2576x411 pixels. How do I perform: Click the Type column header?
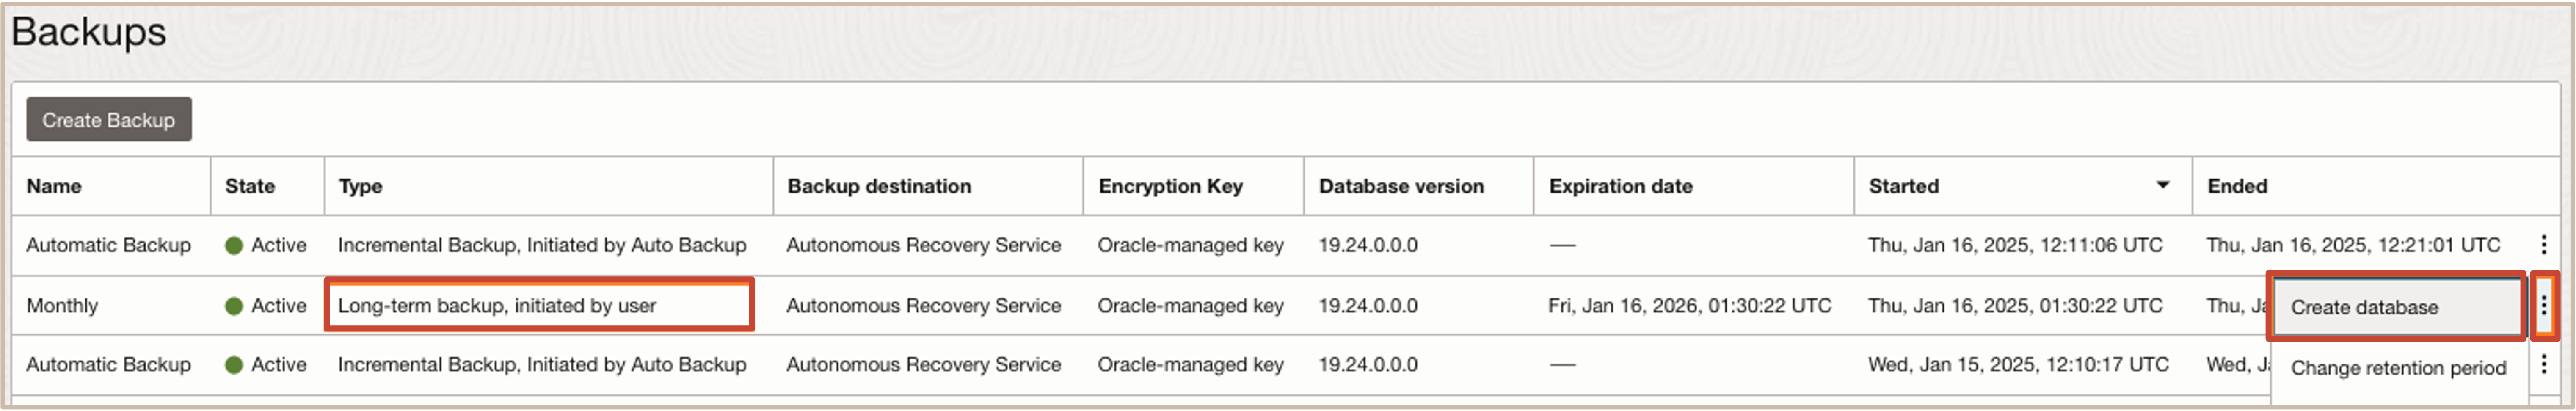pos(361,186)
